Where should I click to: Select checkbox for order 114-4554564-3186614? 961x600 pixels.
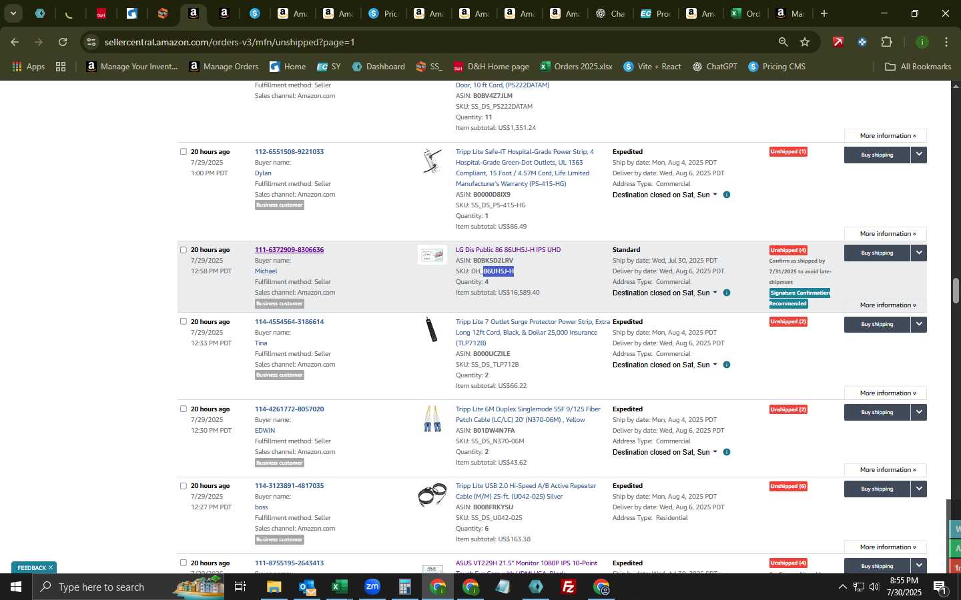click(x=184, y=321)
